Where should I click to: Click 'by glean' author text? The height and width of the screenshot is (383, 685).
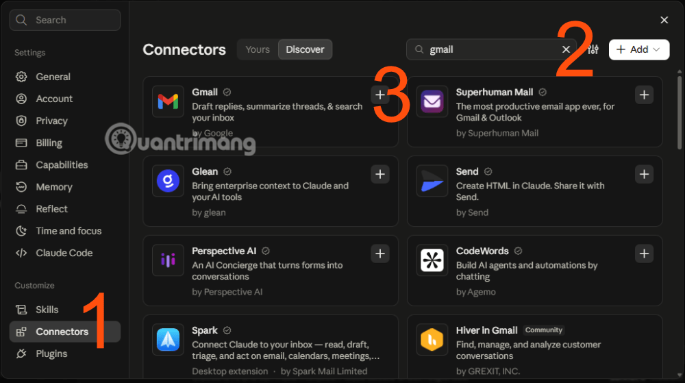209,212
